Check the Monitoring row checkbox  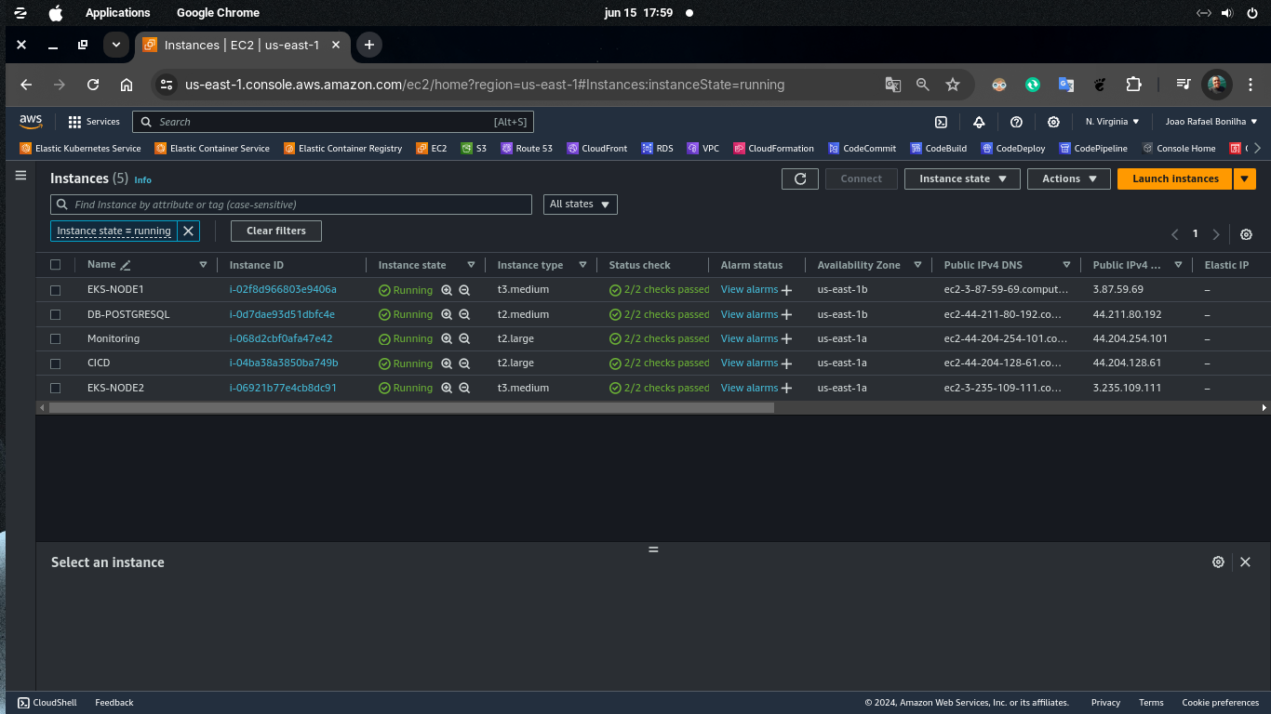click(x=56, y=339)
